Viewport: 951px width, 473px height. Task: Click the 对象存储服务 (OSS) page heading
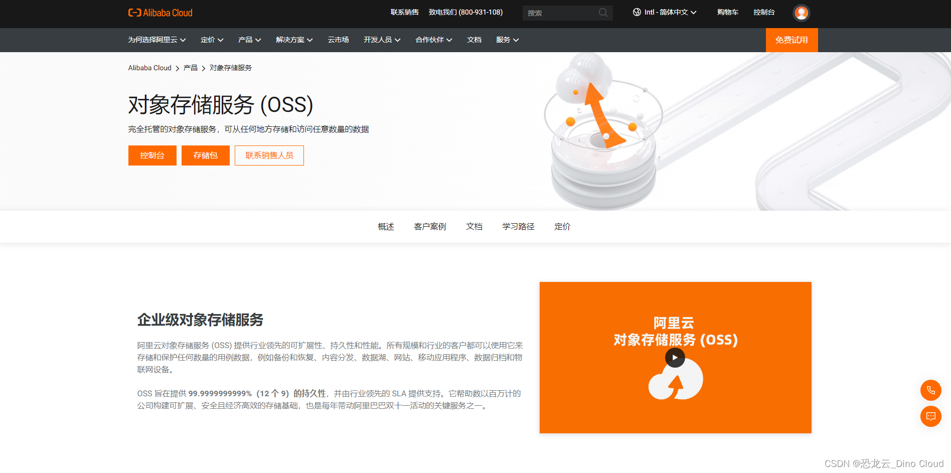(x=221, y=104)
